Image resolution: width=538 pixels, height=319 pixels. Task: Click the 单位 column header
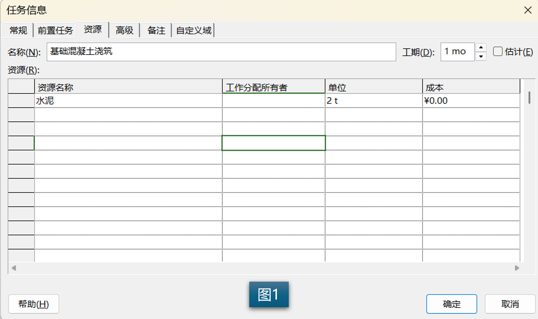click(x=374, y=87)
